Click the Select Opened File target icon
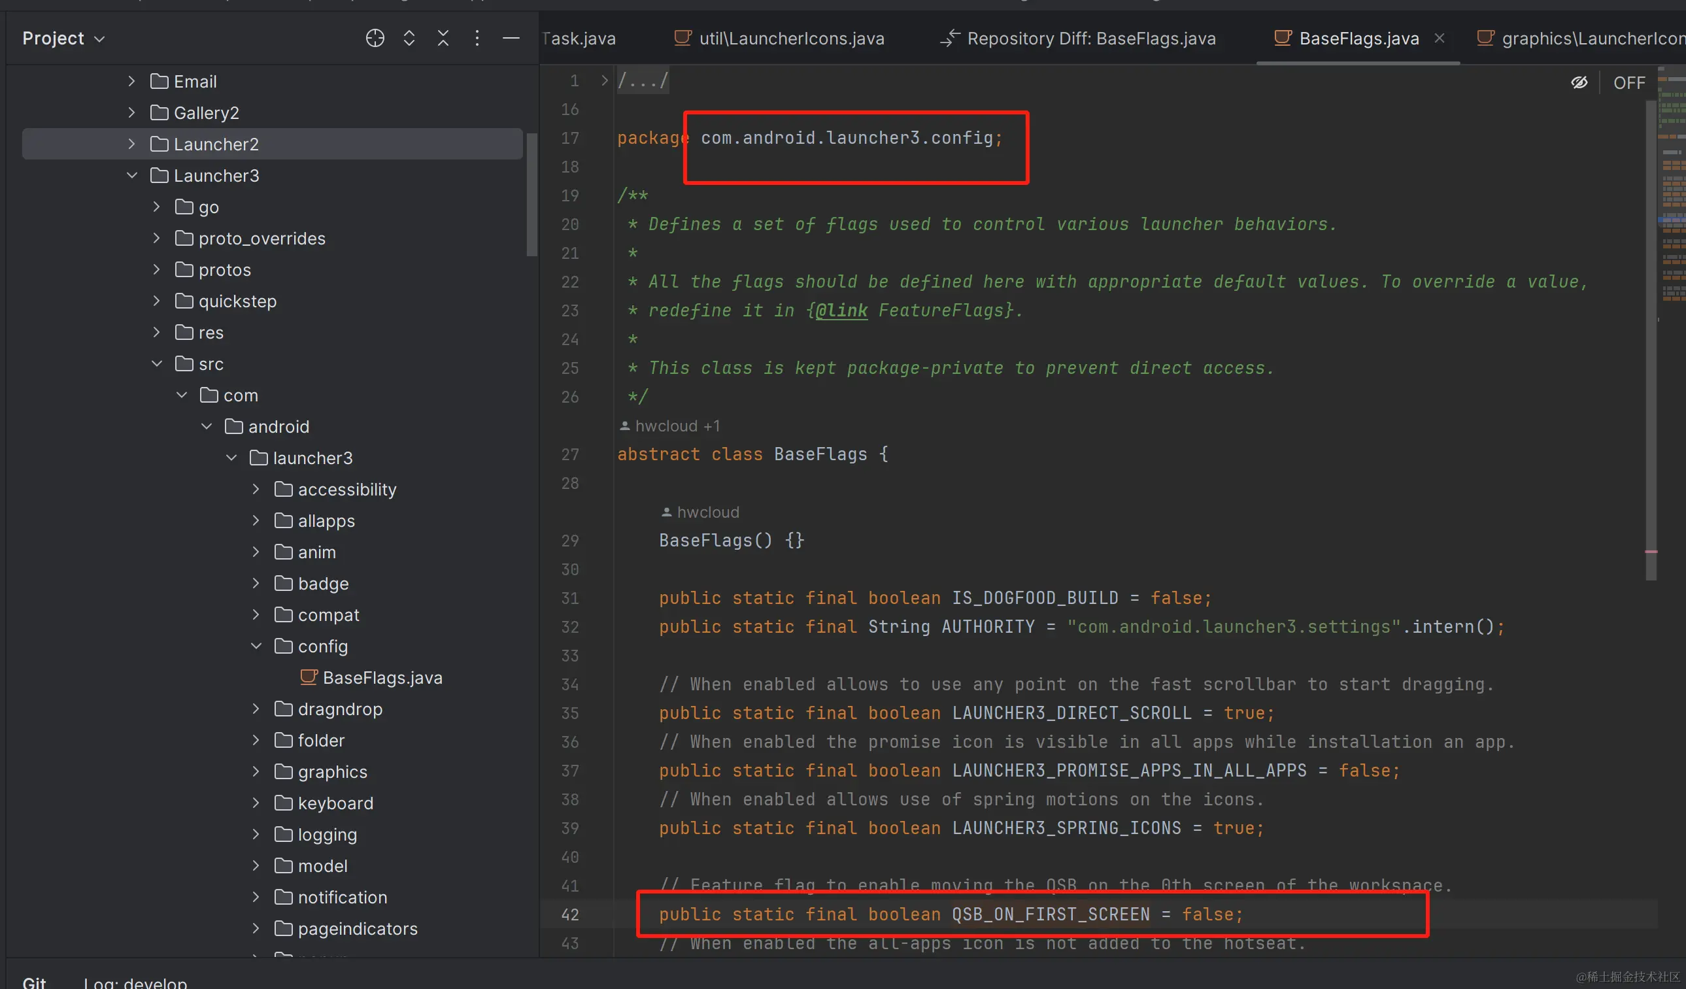 pyautogui.click(x=375, y=38)
